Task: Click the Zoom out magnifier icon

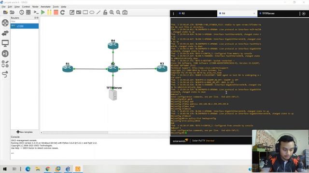Action: tap(118, 12)
